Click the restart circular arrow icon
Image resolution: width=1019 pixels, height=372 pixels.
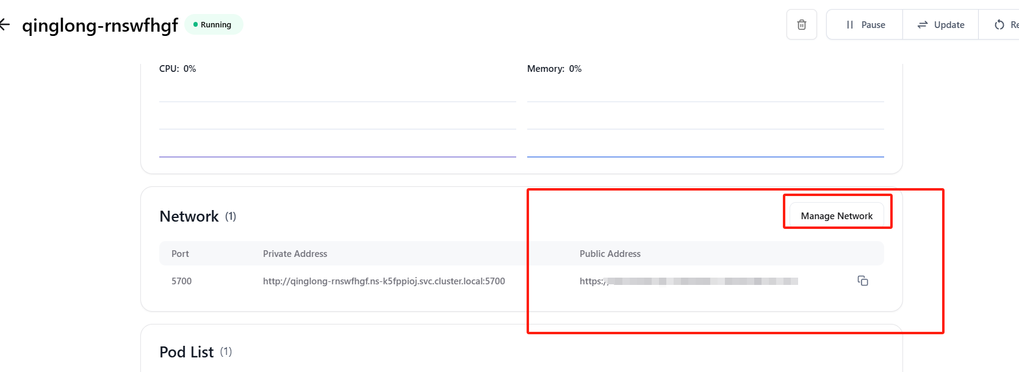point(999,25)
